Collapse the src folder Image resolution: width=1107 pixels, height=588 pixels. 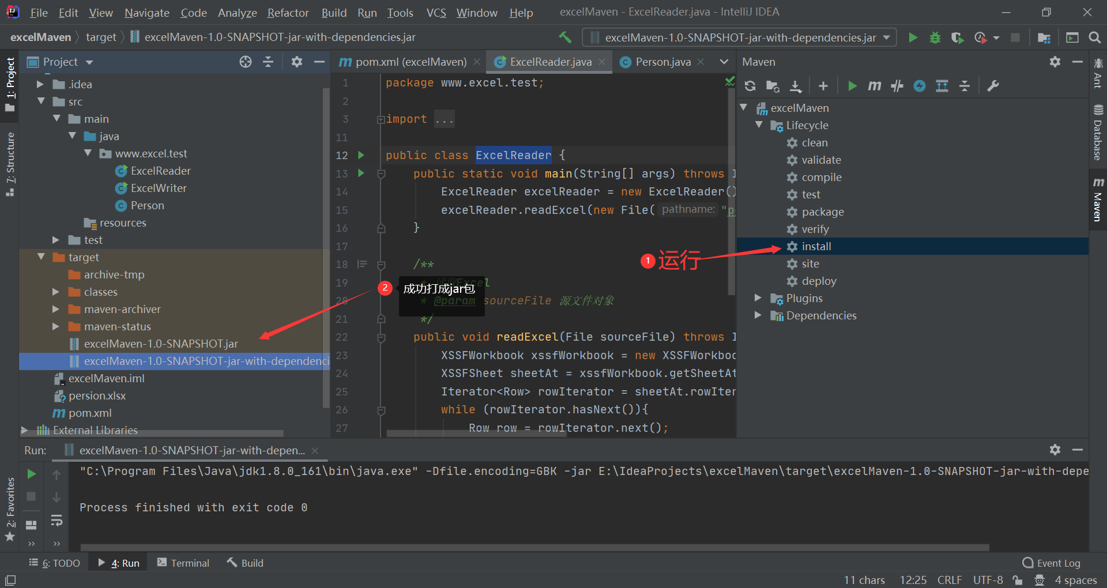click(x=40, y=101)
